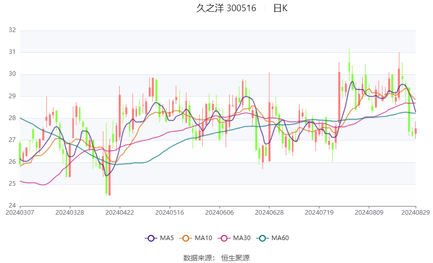
Task: Click the chart title 久之洋 300516
Action: tap(226, 8)
